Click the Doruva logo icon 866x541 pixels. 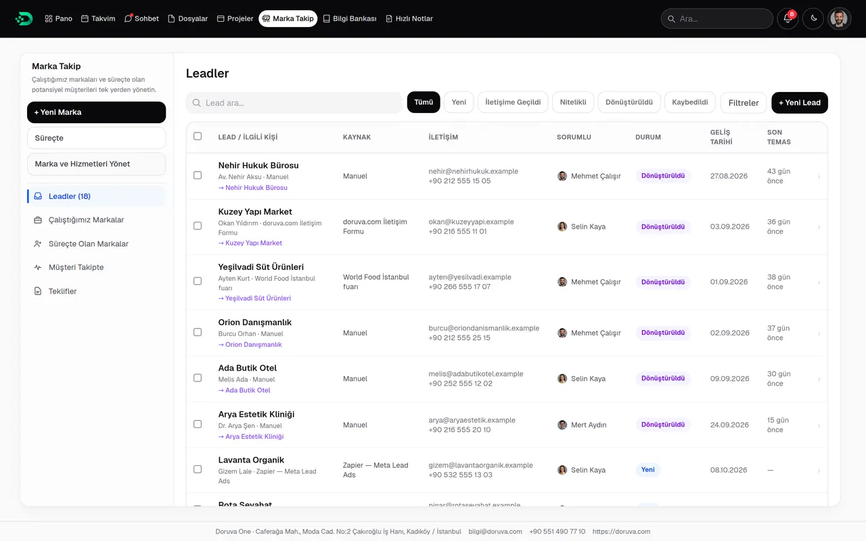24,19
